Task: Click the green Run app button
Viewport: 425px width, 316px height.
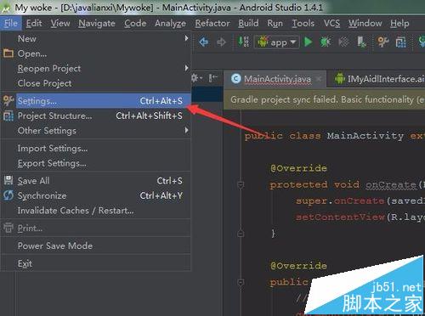Action: coord(308,42)
